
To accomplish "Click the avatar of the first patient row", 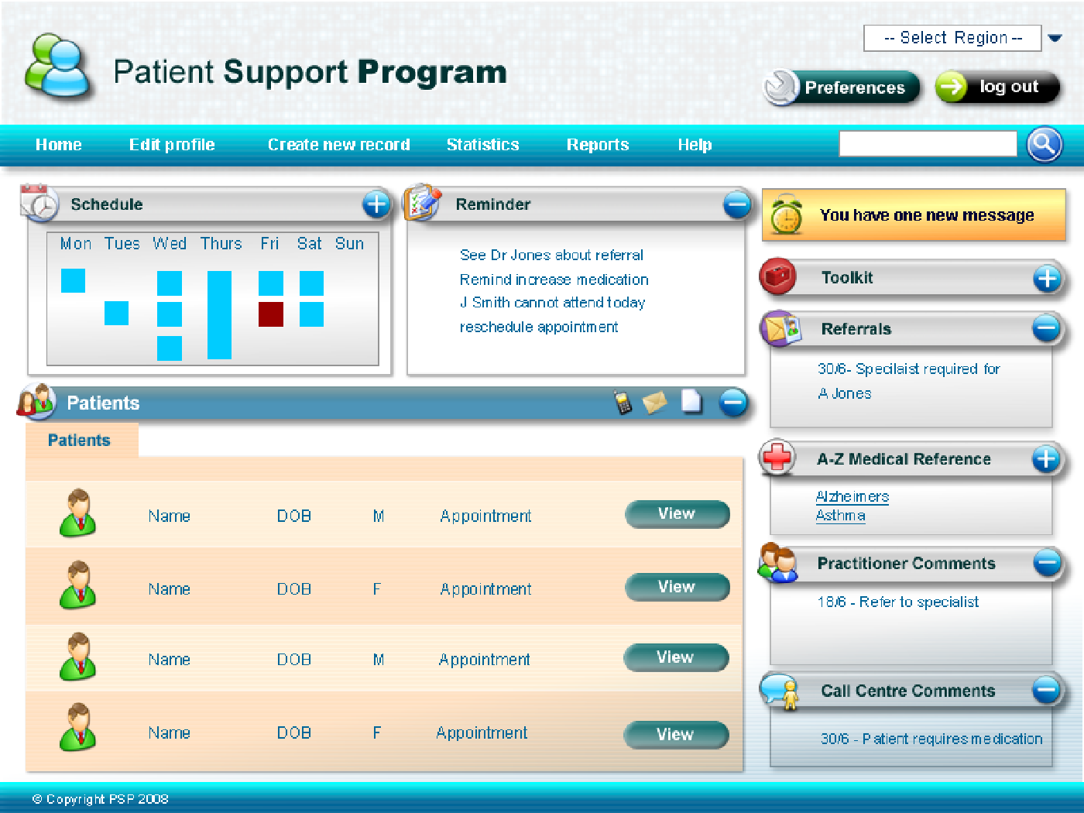I will [78, 513].
